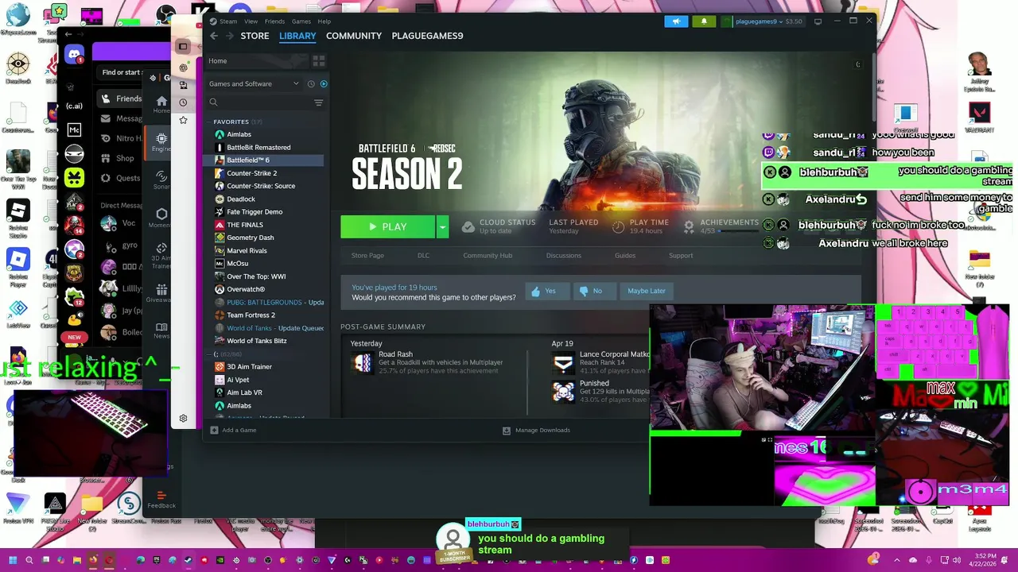This screenshot has width=1018, height=572.
Task: Open the Steam menu
Action: pyautogui.click(x=228, y=21)
